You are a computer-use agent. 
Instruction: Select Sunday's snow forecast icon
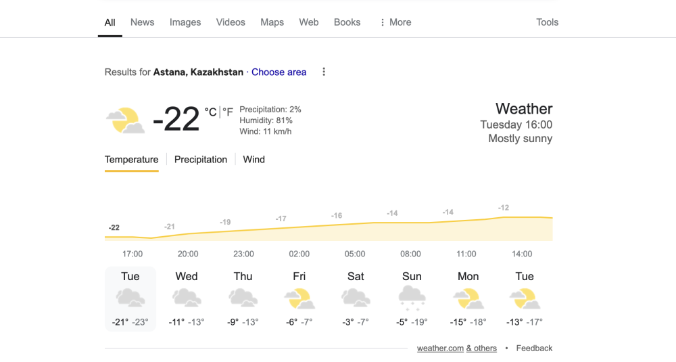coord(412,299)
